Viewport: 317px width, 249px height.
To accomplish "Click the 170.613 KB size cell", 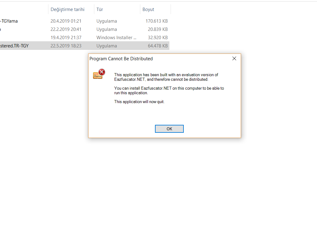I will click(x=157, y=21).
